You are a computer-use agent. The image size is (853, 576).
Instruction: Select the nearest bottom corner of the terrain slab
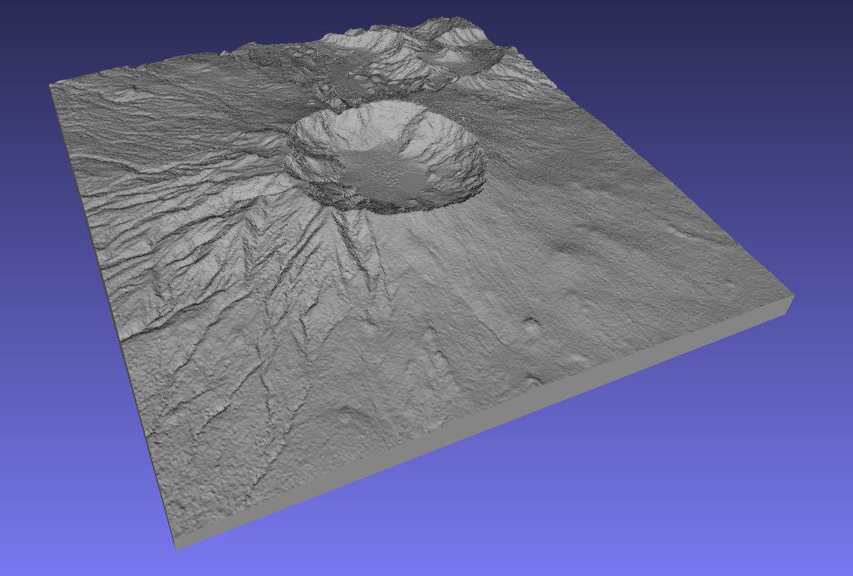pyautogui.click(x=177, y=545)
